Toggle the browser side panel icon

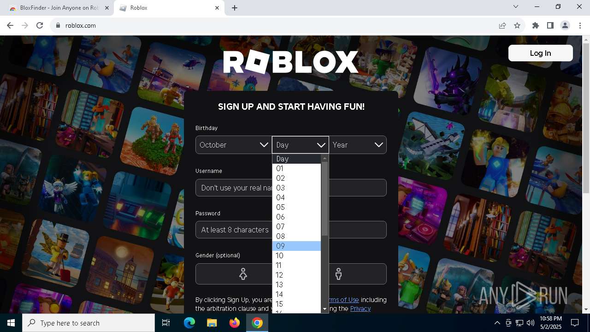tap(550, 26)
